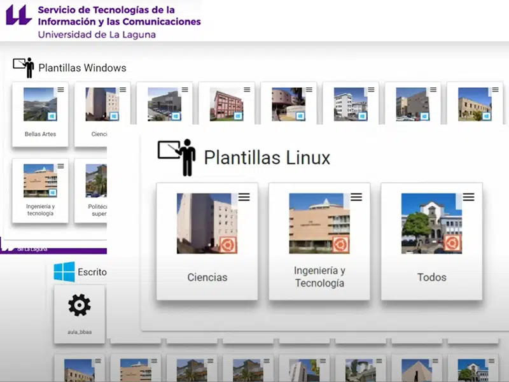Open the hamburger menu on the Linux Ciencias card

pos(244,197)
